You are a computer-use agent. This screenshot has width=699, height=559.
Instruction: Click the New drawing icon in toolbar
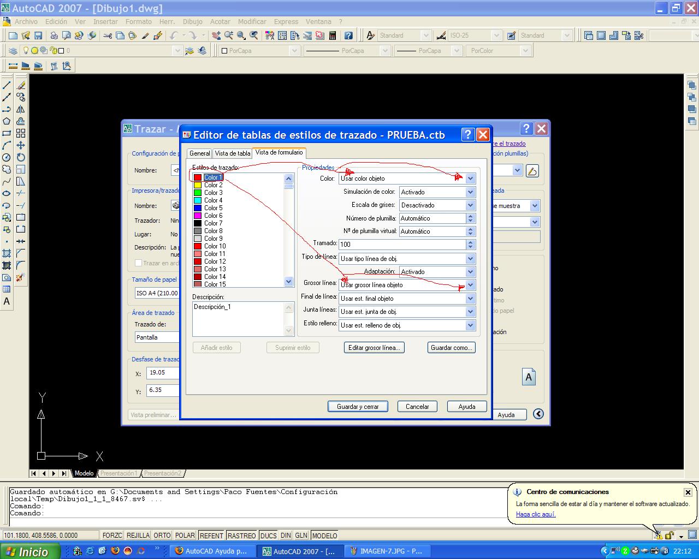coord(13,35)
